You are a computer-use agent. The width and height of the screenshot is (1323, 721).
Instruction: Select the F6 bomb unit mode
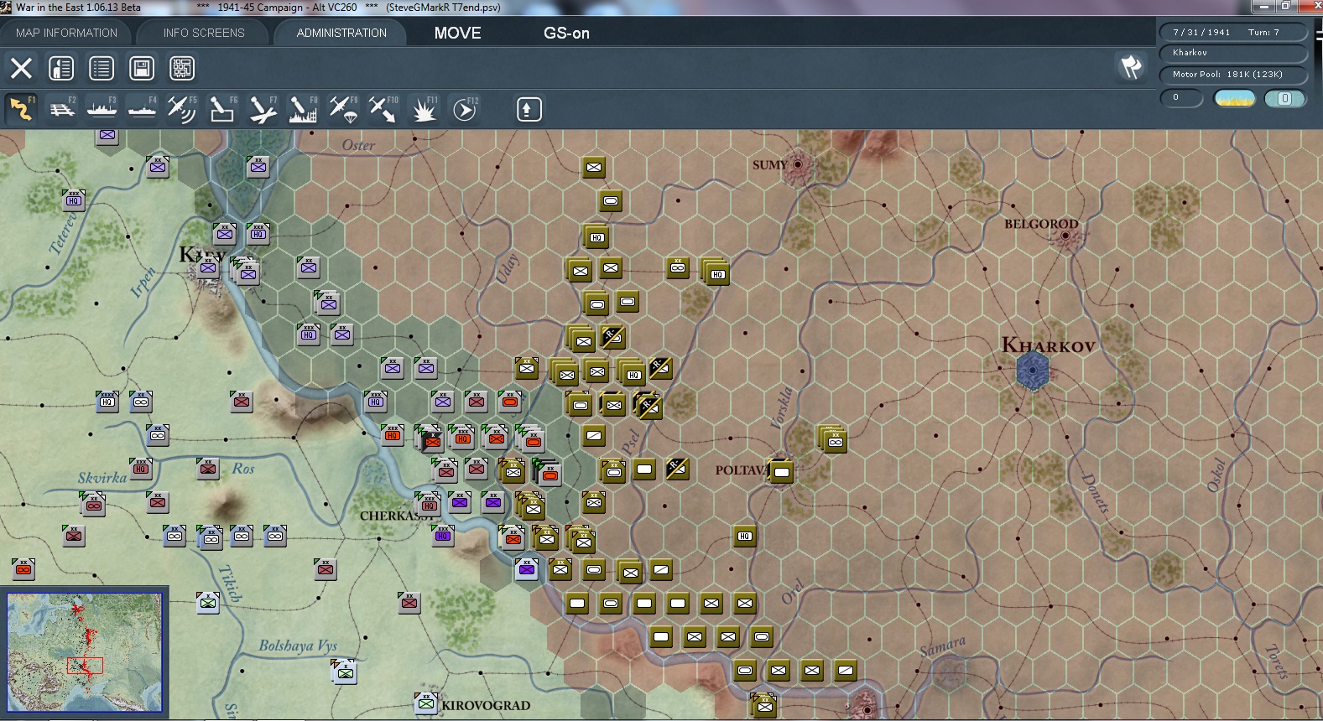click(222, 109)
